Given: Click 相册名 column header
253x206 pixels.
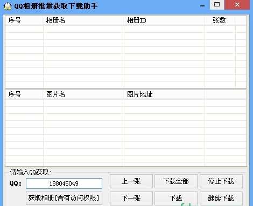Looking at the screenshot, I should (x=83, y=20).
